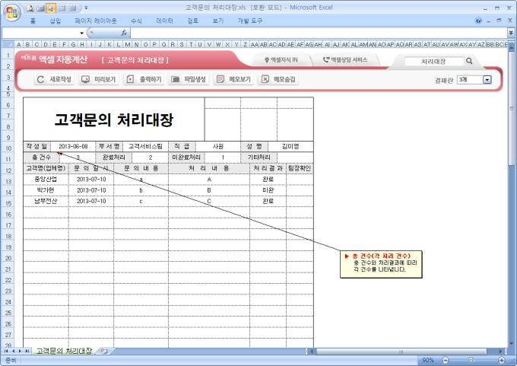Click the horizontal scrollbar right arrow
Viewport: 517px width, 366px height.
(501, 352)
